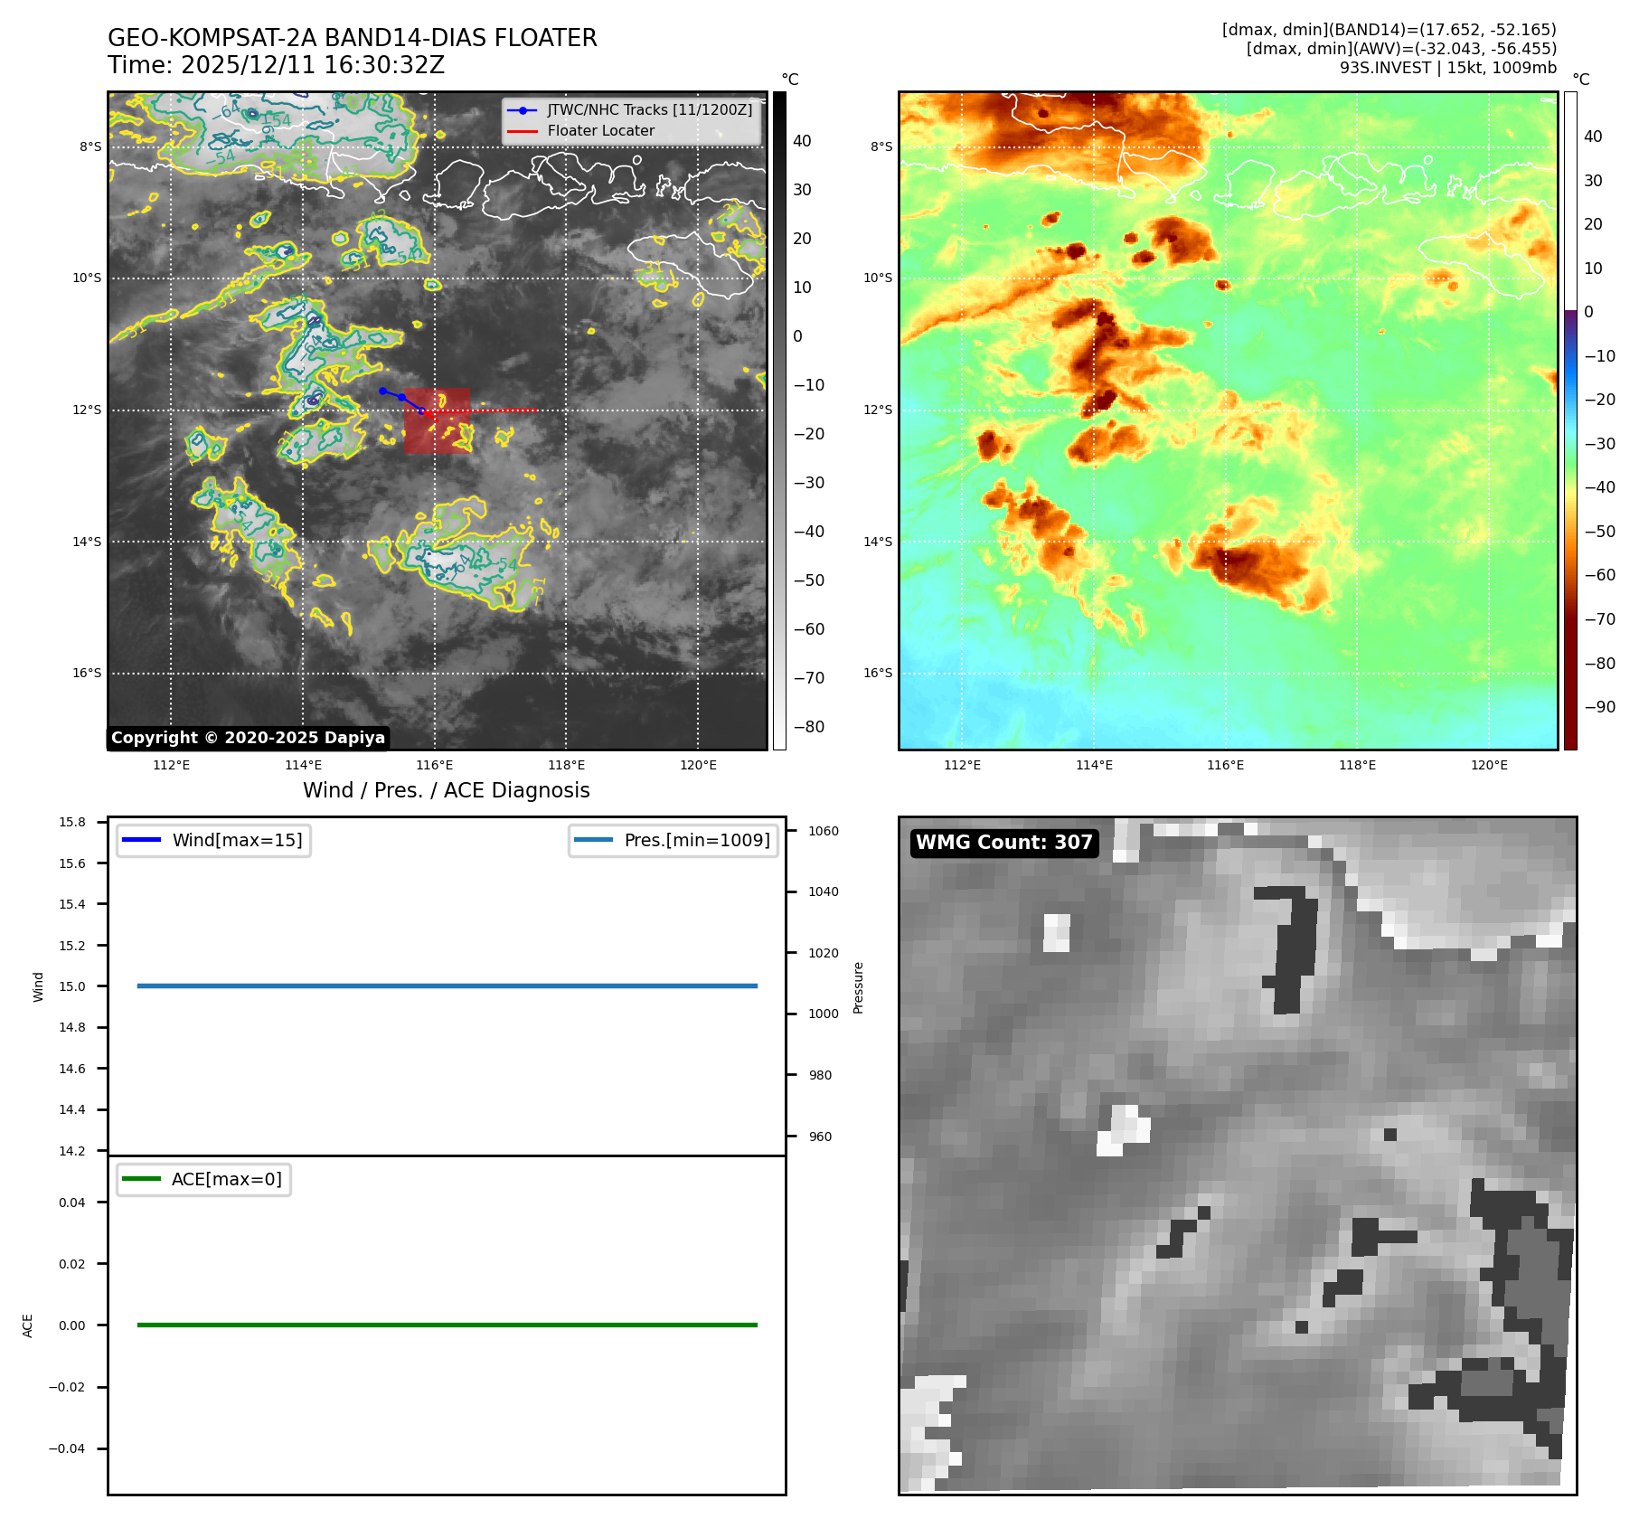This screenshot has height=1528, width=1639.
Task: Click the dmax, dmin (BAND14) readout text
Action: coord(1389,30)
